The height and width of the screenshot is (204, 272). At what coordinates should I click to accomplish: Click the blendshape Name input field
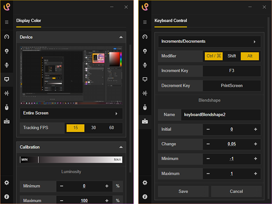[220, 114]
